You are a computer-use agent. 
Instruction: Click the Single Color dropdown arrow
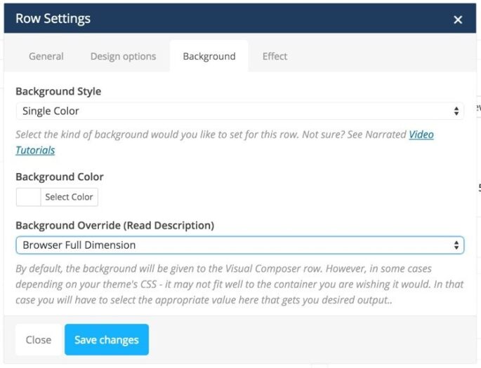click(456, 111)
